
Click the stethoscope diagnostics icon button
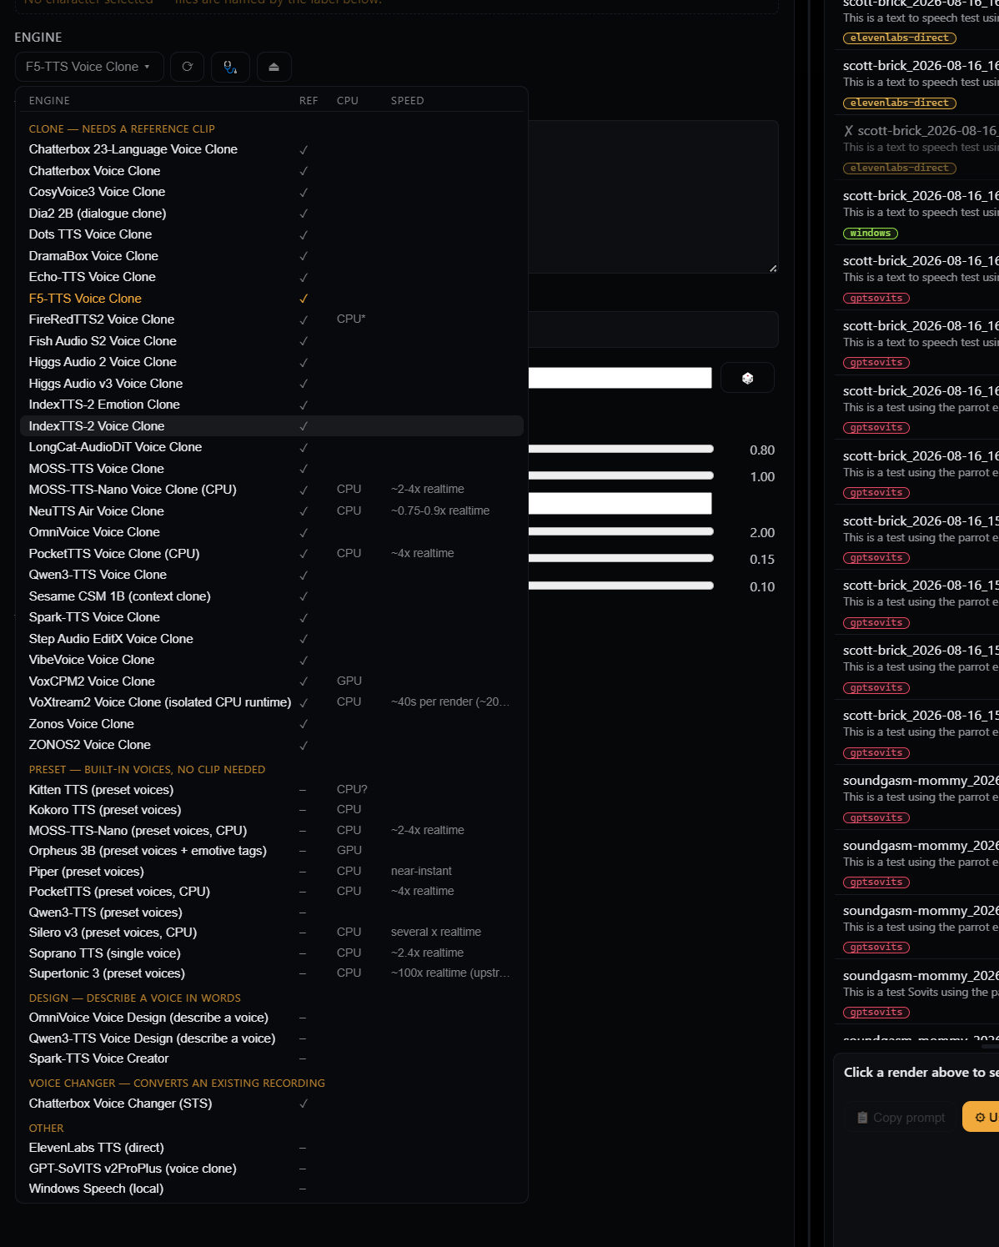click(230, 67)
